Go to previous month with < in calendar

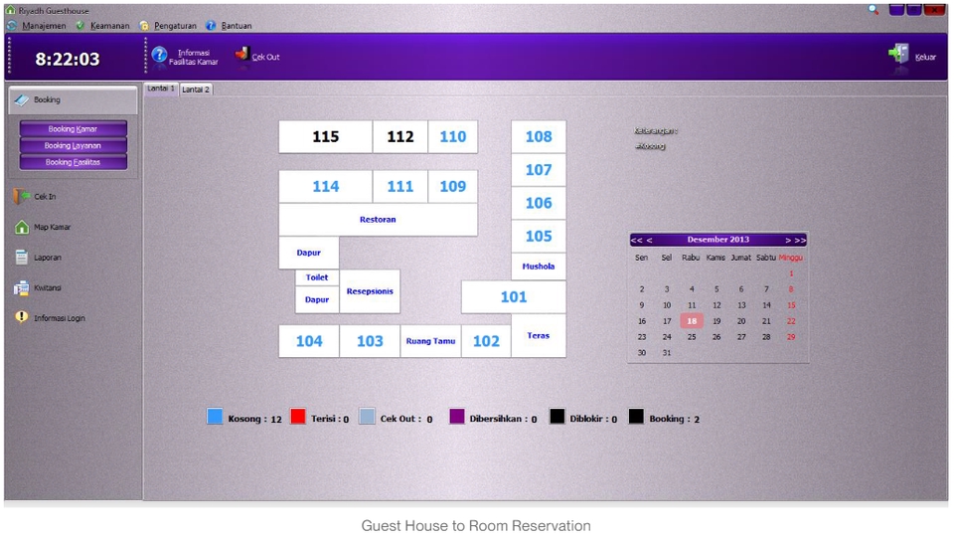[649, 240]
